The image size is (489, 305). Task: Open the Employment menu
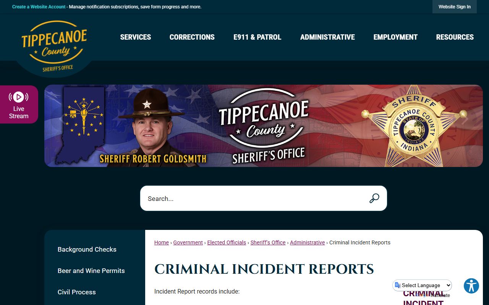click(x=395, y=37)
